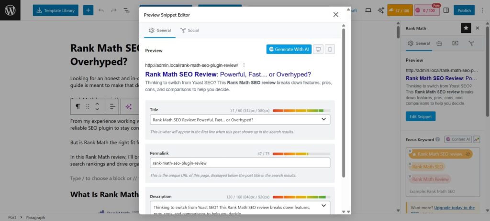The image size is (490, 221).
Task: Click the sidebar preview title link
Action: [x=441, y=79]
